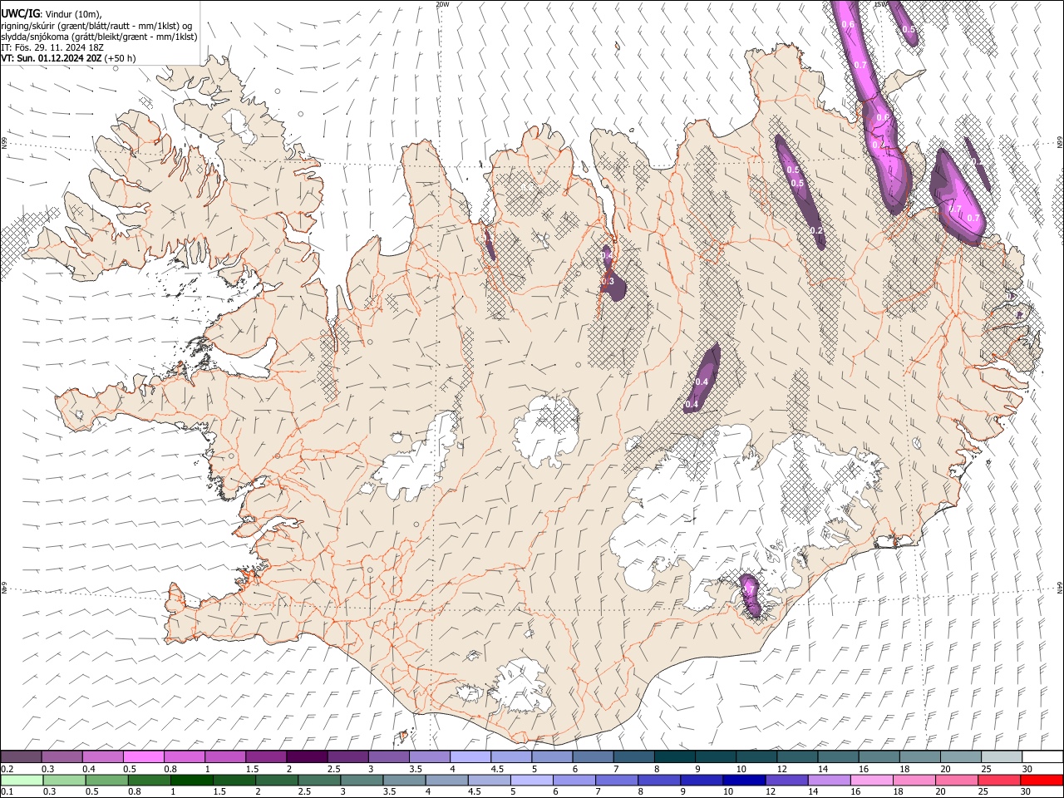Click the 18 label in the snow legend

coord(904,769)
